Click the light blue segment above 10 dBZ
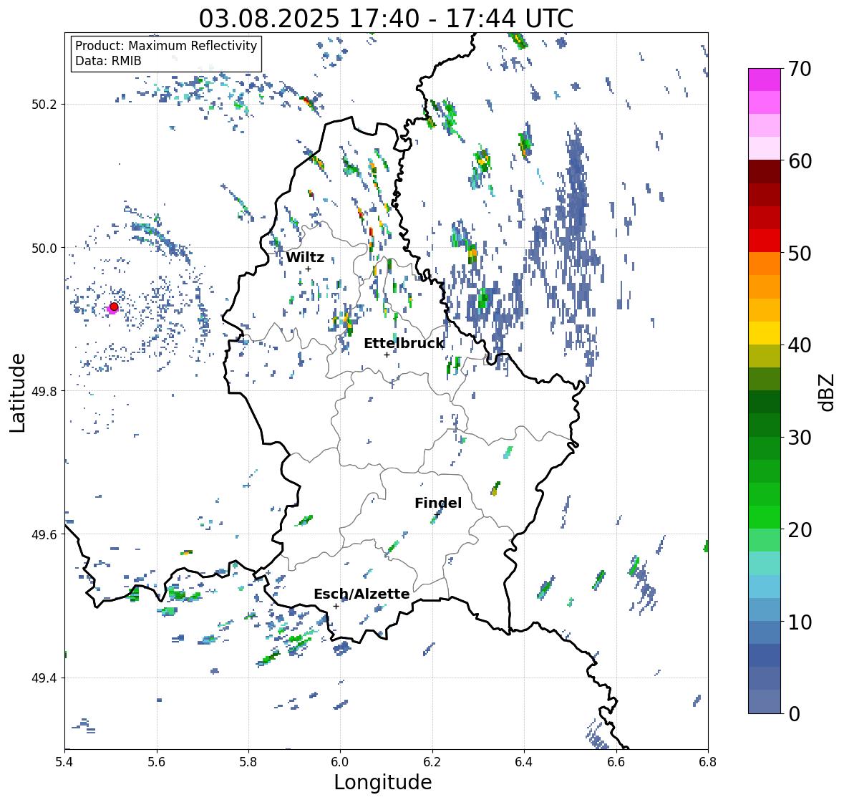844x800 pixels. click(765, 609)
